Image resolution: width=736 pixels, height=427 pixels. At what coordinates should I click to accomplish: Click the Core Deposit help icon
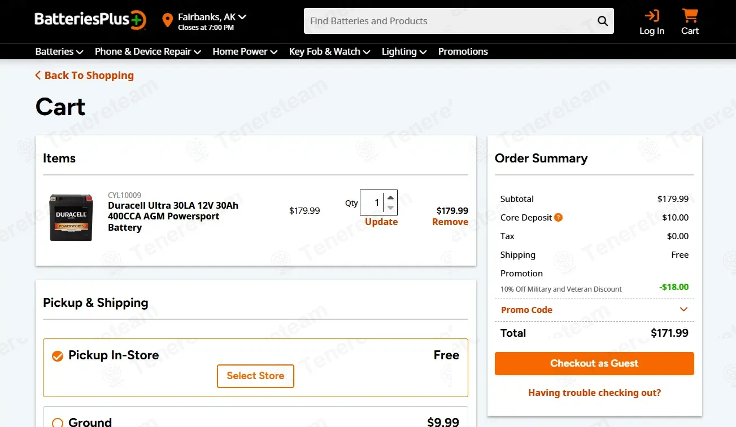click(x=558, y=217)
